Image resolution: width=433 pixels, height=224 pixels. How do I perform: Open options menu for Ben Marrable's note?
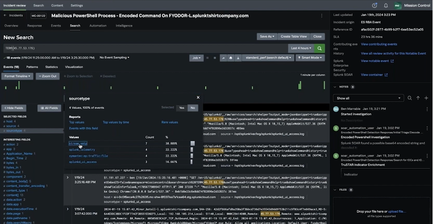pos(427,109)
